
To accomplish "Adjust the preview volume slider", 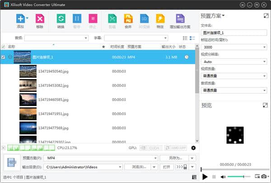I will coord(239,177).
